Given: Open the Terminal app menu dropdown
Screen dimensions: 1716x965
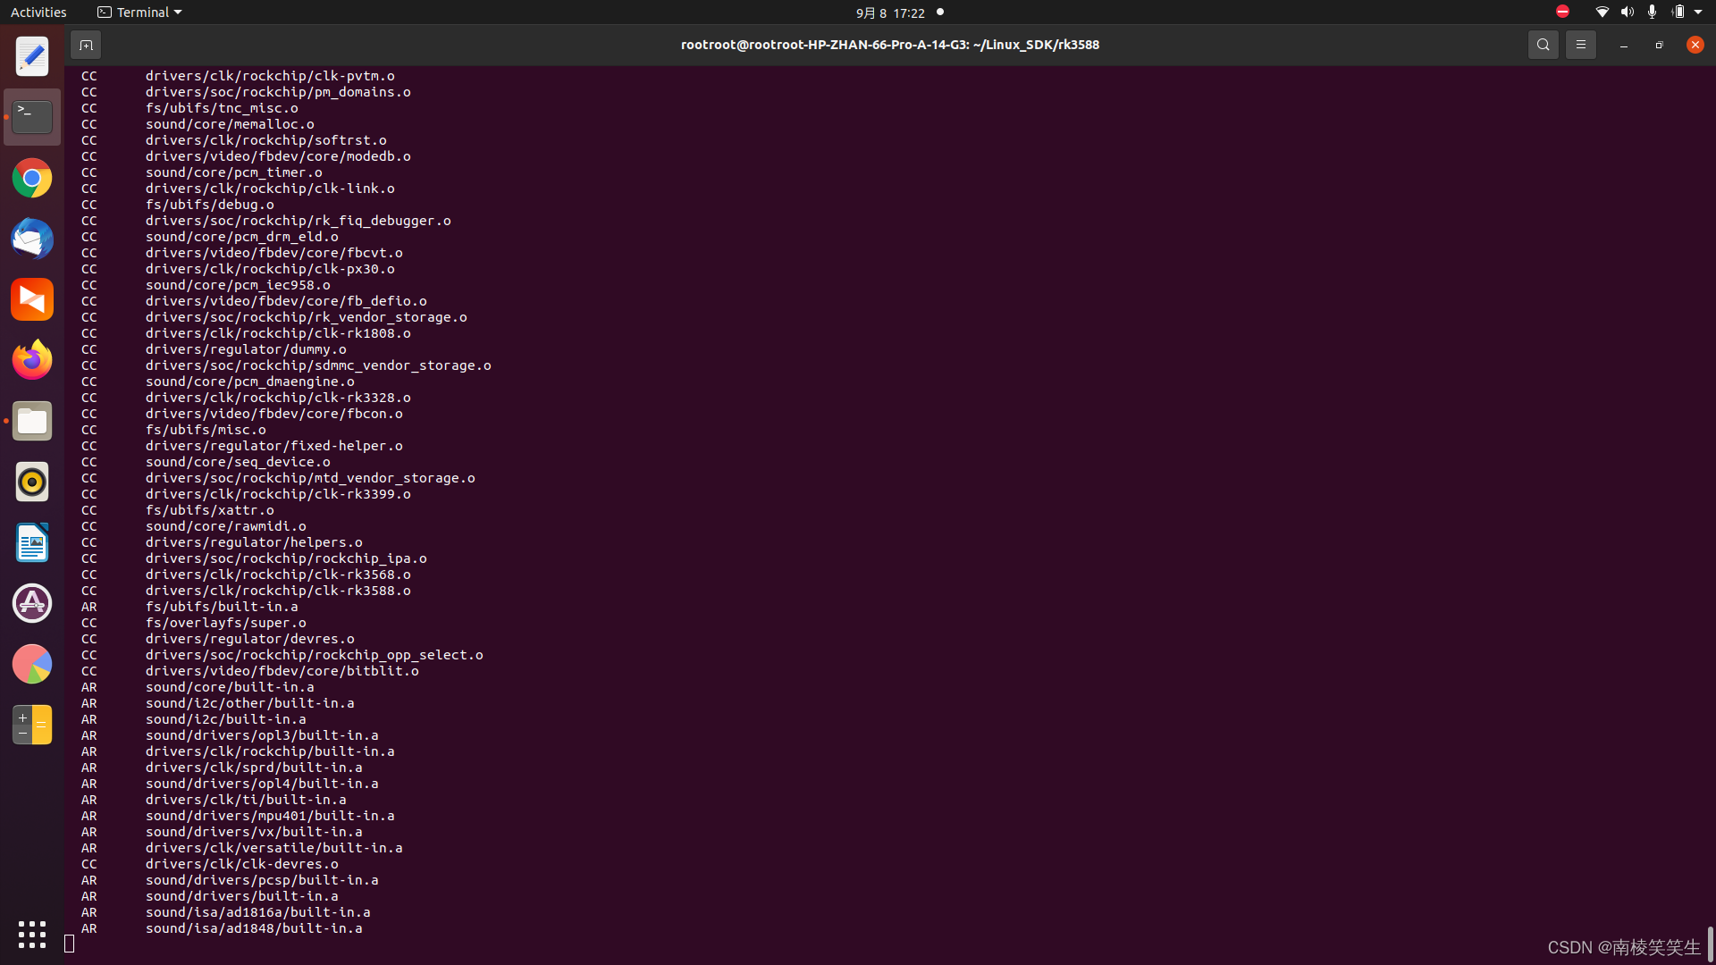Looking at the screenshot, I should click(x=139, y=13).
